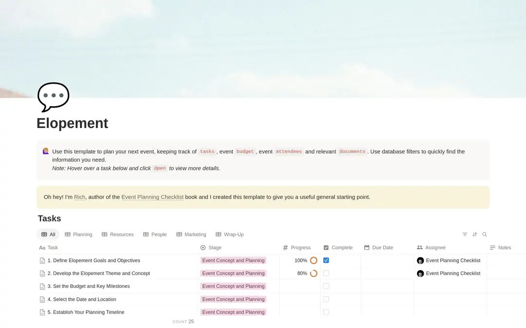Click the 100% progress ring

pyautogui.click(x=314, y=261)
